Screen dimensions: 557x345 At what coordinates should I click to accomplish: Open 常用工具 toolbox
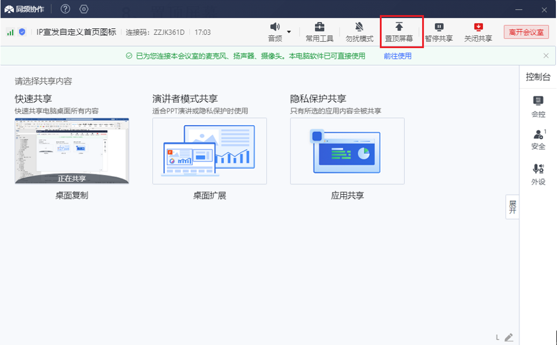[x=319, y=28]
